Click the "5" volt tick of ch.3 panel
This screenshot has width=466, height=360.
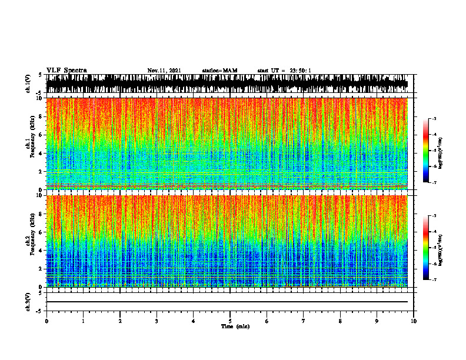[x=40, y=293]
